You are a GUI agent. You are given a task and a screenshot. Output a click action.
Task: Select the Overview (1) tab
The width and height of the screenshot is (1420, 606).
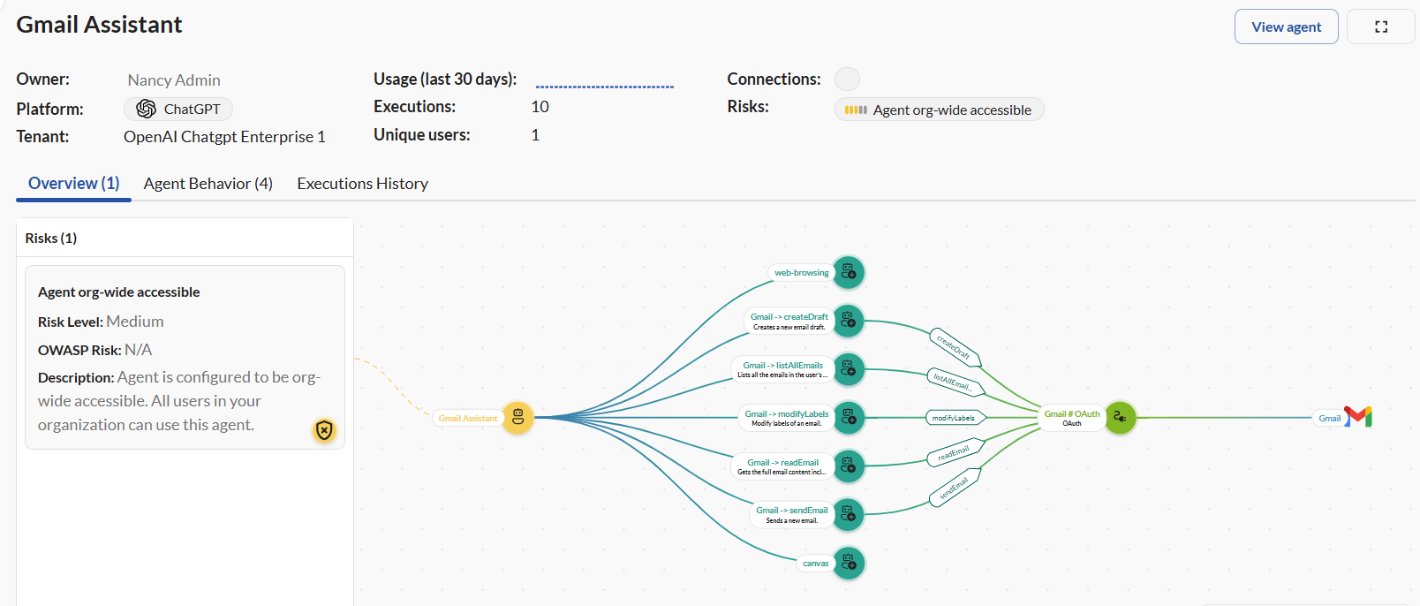click(73, 184)
